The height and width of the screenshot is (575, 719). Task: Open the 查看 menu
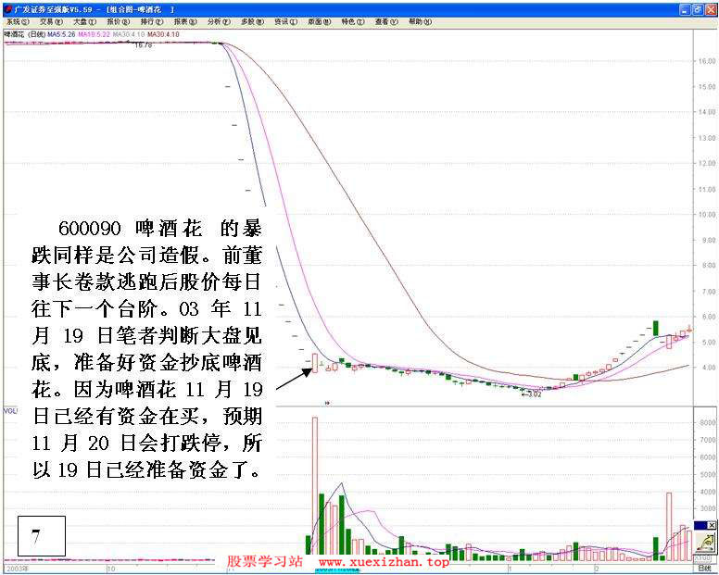tap(386, 21)
